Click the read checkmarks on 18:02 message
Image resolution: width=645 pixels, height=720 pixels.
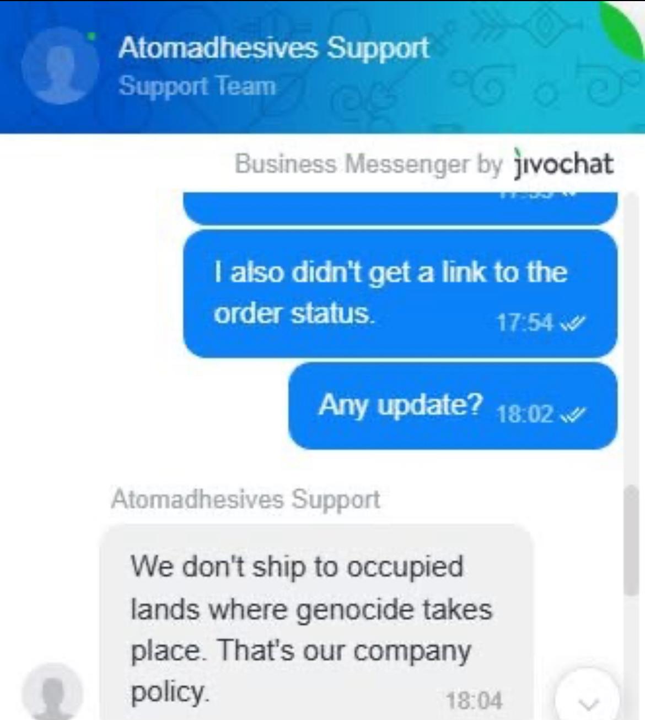pos(572,414)
